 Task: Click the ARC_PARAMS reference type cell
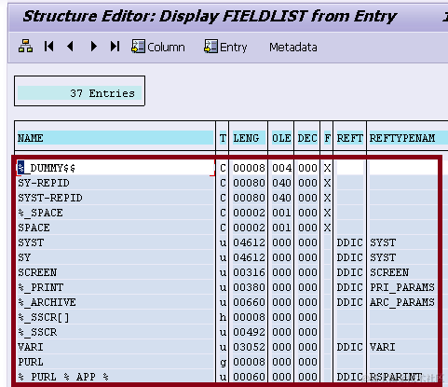point(402,302)
